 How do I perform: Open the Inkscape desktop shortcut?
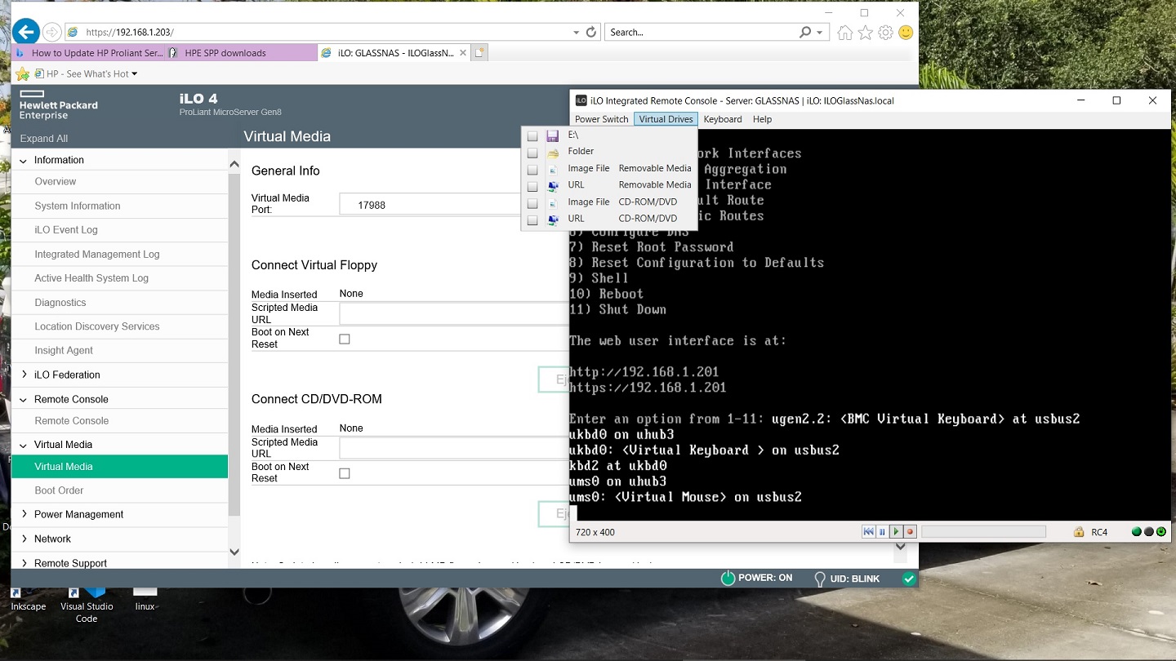pos(29,600)
